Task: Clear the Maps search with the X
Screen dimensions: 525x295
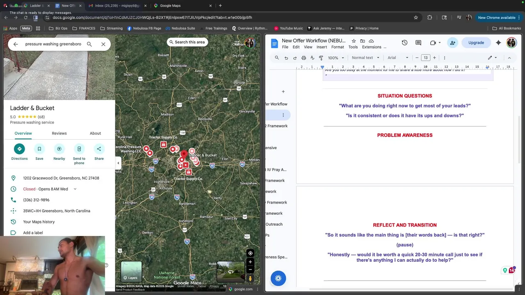Action: tap(103, 44)
